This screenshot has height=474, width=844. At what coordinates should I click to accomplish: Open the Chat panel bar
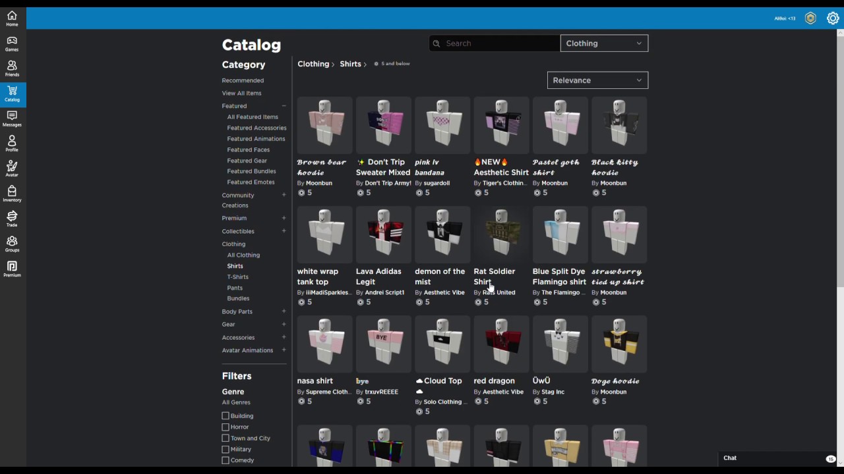(x=778, y=458)
